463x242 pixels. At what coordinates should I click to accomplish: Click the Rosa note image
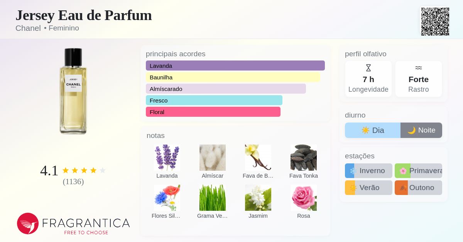tap(304, 198)
